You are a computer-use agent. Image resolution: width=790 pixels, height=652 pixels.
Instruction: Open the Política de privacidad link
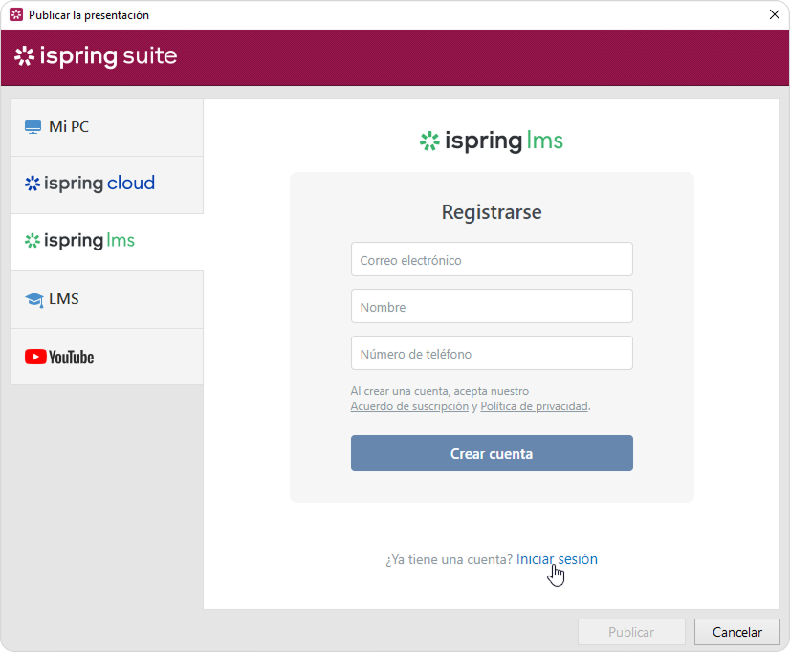(x=534, y=406)
